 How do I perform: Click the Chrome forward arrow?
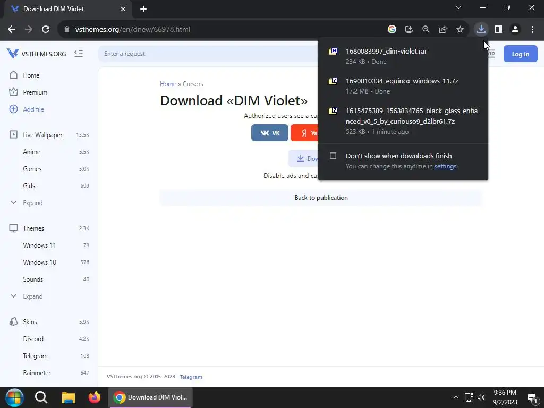coord(29,30)
